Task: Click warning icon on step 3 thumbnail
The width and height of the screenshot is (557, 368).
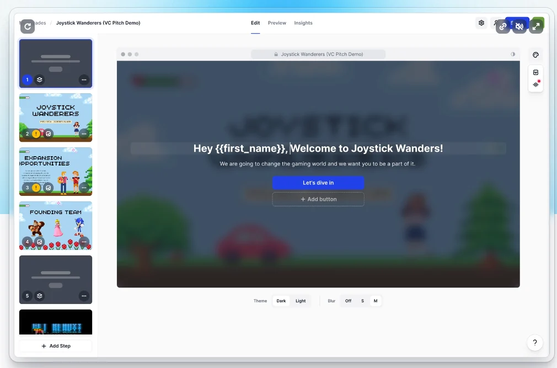Action: pos(36,188)
